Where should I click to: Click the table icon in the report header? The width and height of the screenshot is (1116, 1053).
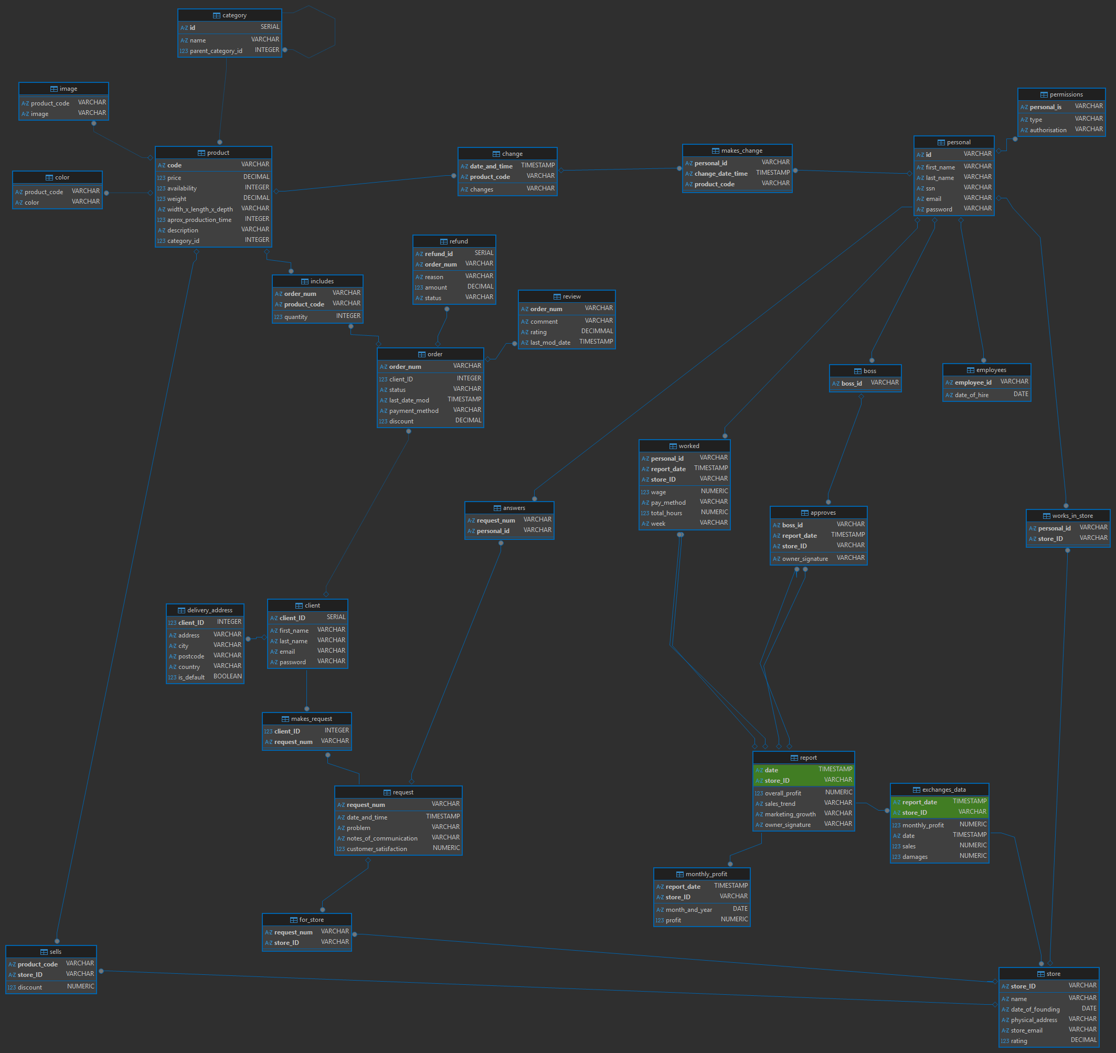[x=794, y=758]
